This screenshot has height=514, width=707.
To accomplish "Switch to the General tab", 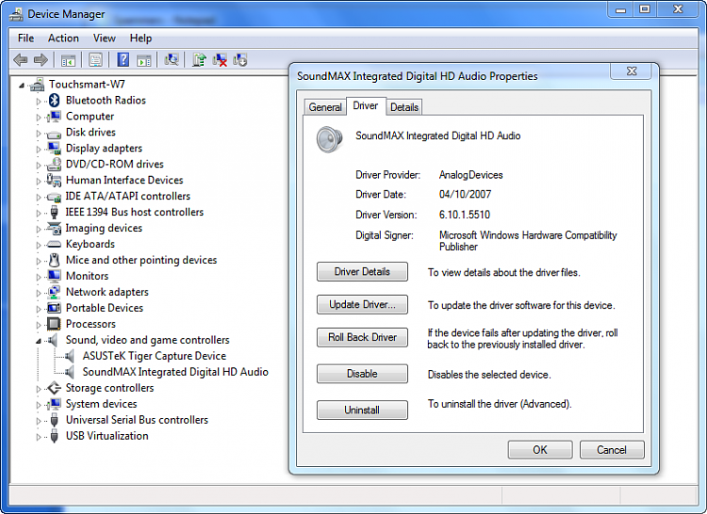I will [325, 107].
